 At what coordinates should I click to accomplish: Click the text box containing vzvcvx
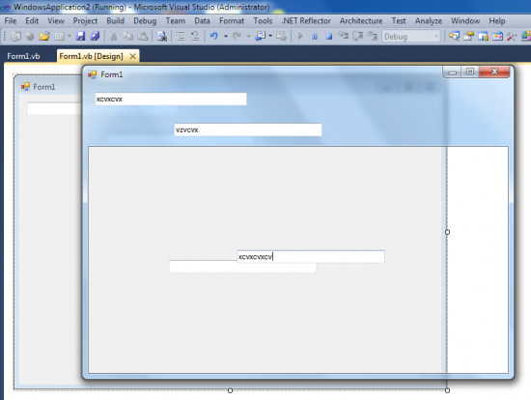(x=248, y=129)
